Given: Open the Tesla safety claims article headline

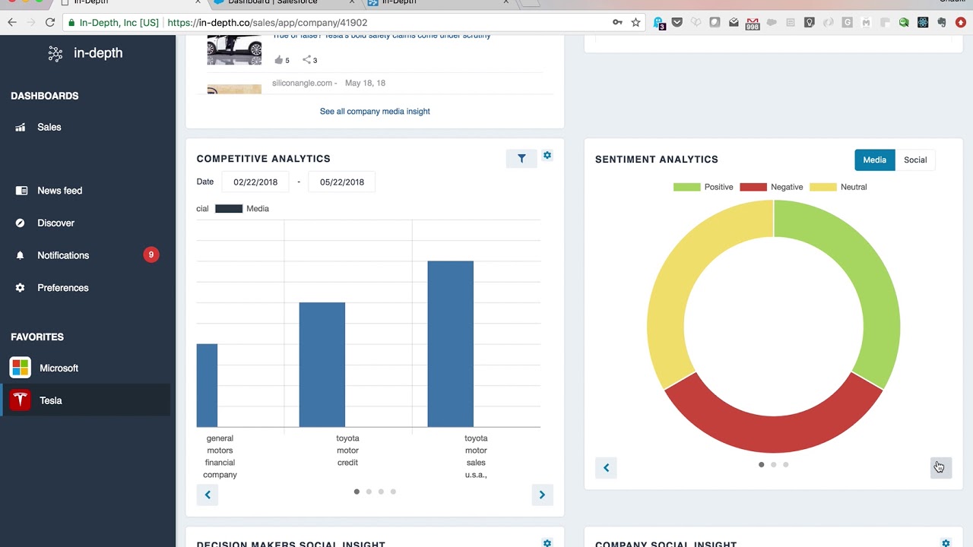Looking at the screenshot, I should pos(382,35).
